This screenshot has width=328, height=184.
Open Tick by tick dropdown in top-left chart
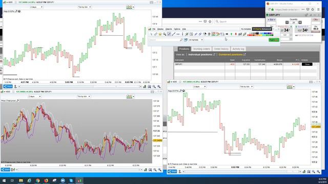click(x=85, y=7)
